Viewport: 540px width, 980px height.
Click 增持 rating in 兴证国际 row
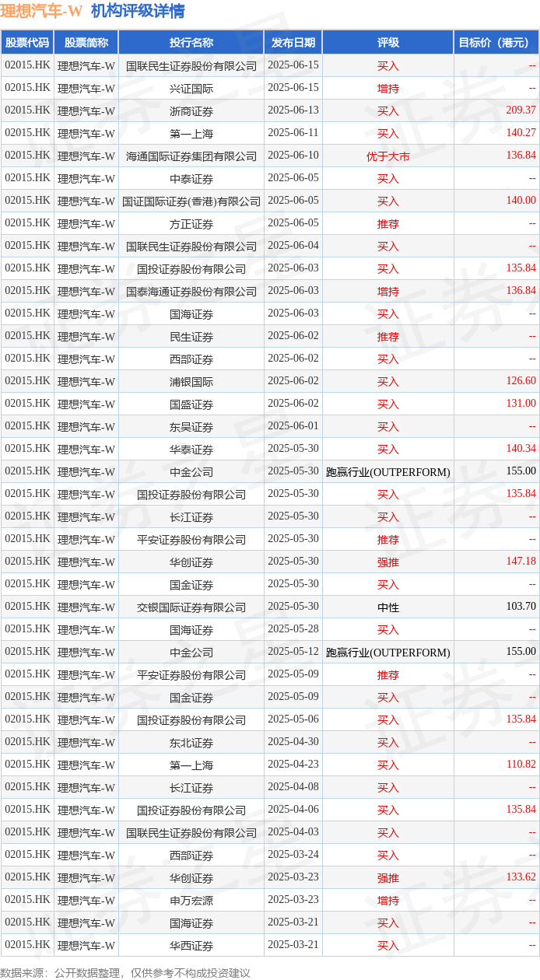point(388,89)
